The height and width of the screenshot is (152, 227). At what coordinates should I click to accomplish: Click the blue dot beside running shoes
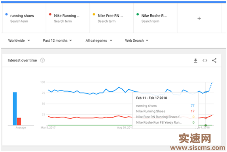(6, 14)
